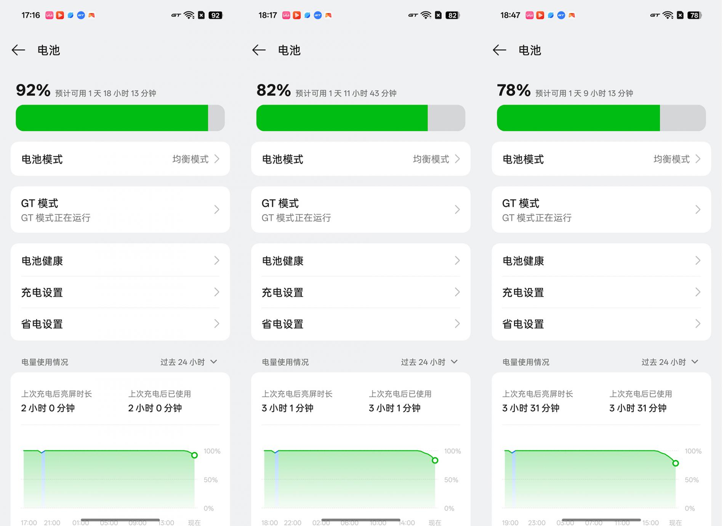Open 省电设置 on the 82% screen
The width and height of the screenshot is (724, 526).
(360, 324)
